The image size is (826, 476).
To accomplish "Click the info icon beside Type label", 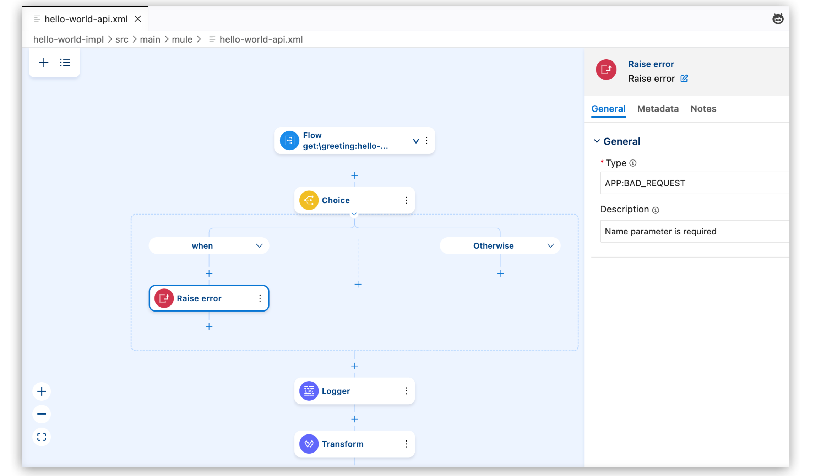I will [633, 163].
